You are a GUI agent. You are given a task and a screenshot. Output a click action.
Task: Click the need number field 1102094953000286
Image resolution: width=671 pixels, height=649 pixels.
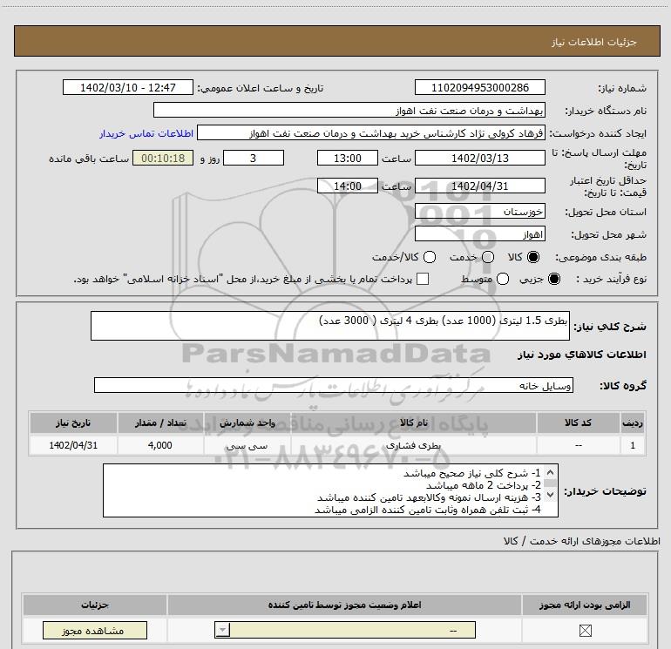pyautogui.click(x=479, y=88)
